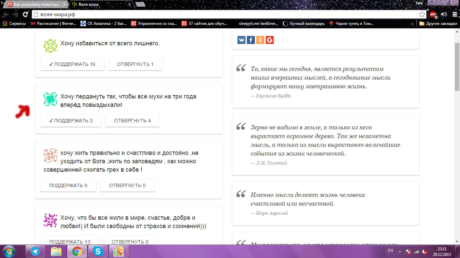The height and width of the screenshot is (258, 460).
Task: Toggle the checked ПОДДЕРЖАТЬ 2 vote
Action: click(x=71, y=121)
